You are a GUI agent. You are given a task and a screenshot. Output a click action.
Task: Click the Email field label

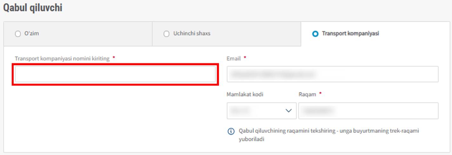[x=234, y=59]
